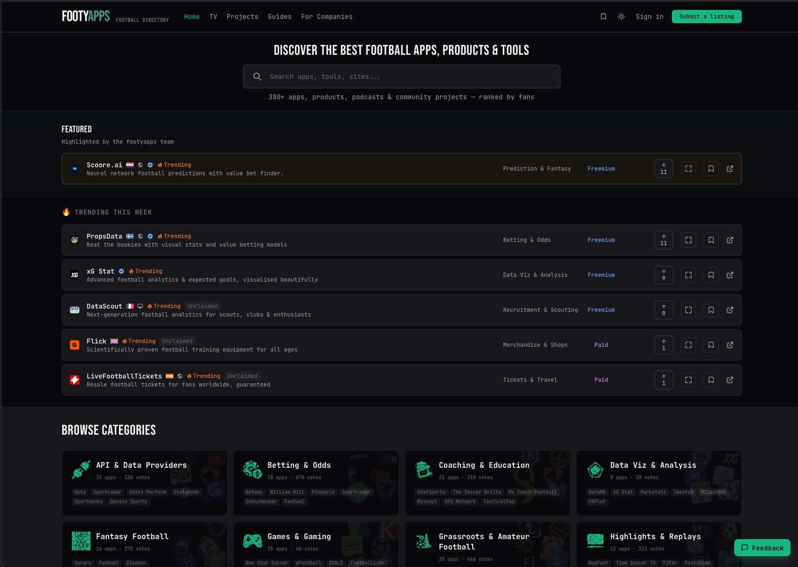Focus the search apps input field

click(401, 77)
